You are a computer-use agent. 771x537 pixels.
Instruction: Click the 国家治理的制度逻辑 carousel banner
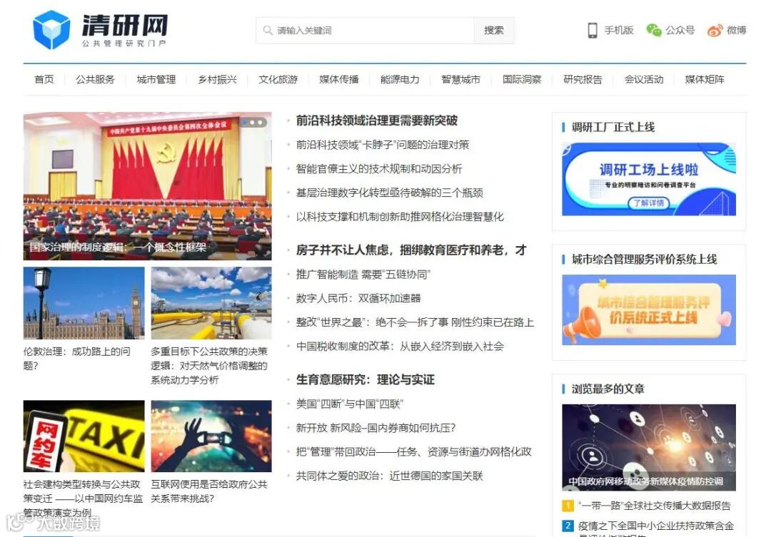point(148,186)
